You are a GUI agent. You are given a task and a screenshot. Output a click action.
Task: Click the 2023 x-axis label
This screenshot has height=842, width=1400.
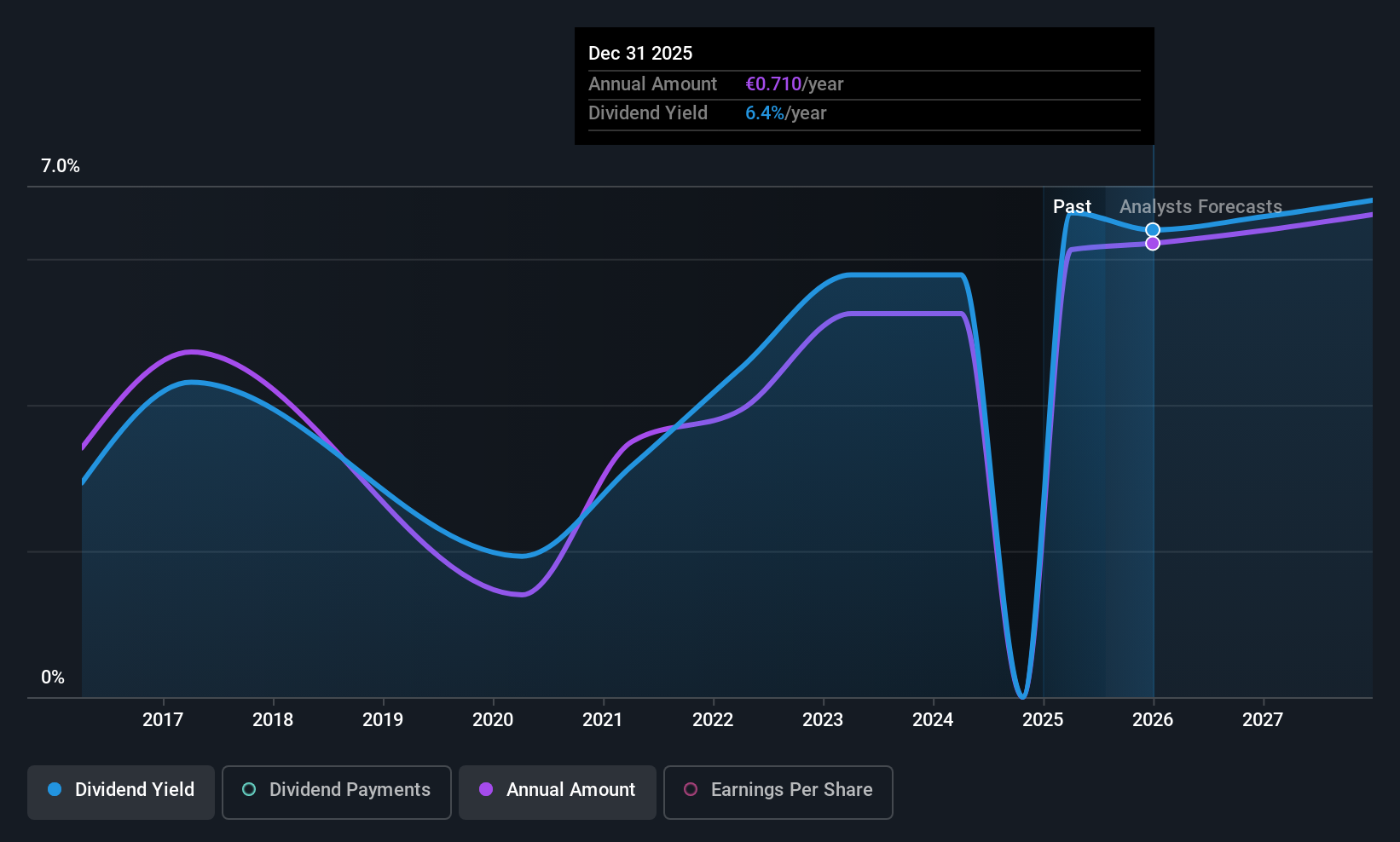click(x=823, y=719)
